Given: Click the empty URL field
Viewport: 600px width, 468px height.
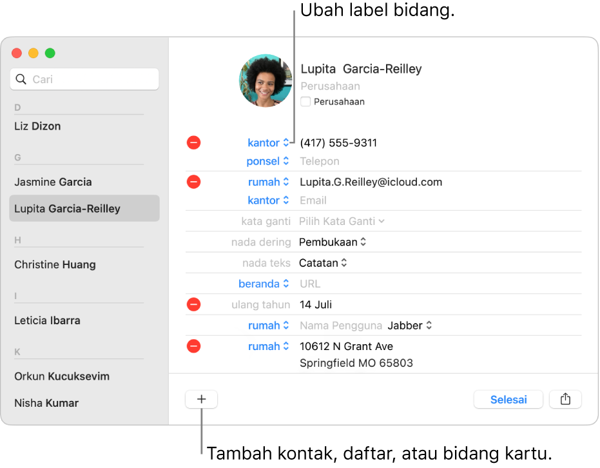Looking at the screenshot, I should [310, 284].
